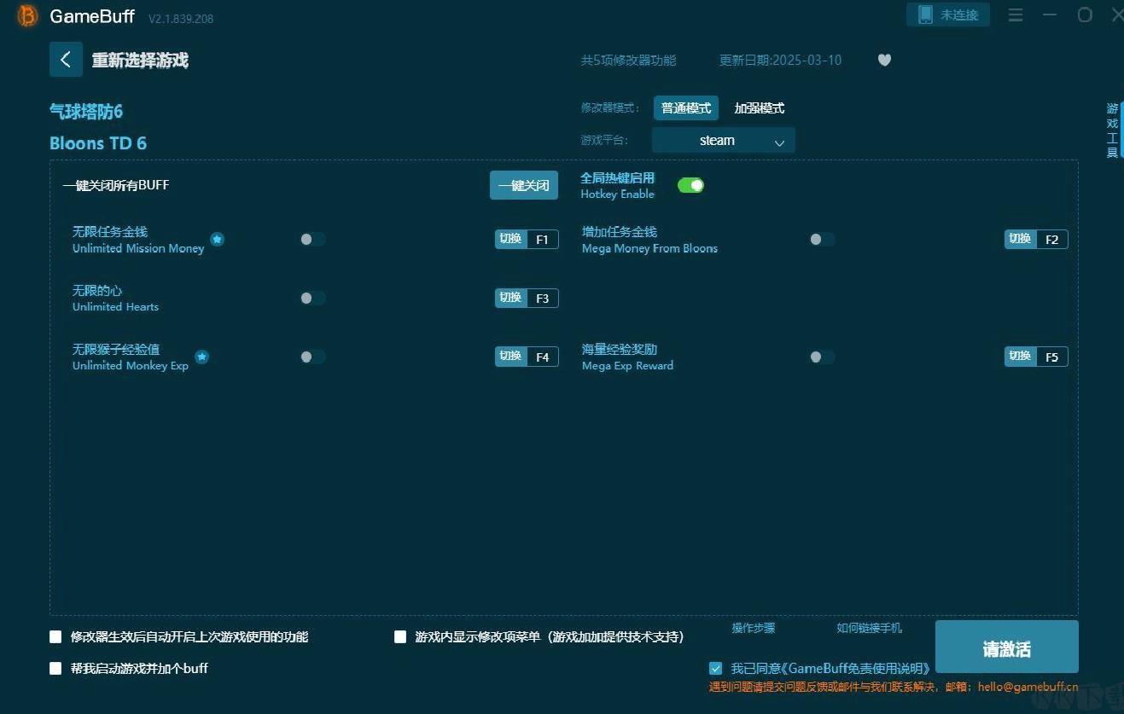Click the F3 hotkey switch button
This screenshot has width=1124, height=714.
point(527,298)
